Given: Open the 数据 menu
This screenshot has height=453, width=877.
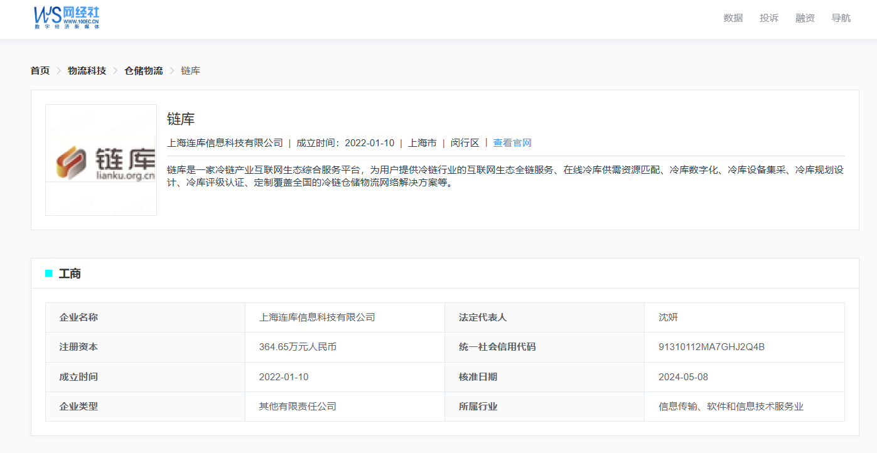Looking at the screenshot, I should [x=733, y=18].
